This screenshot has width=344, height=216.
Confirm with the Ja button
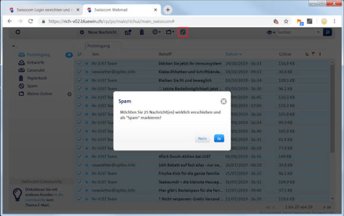219,138
